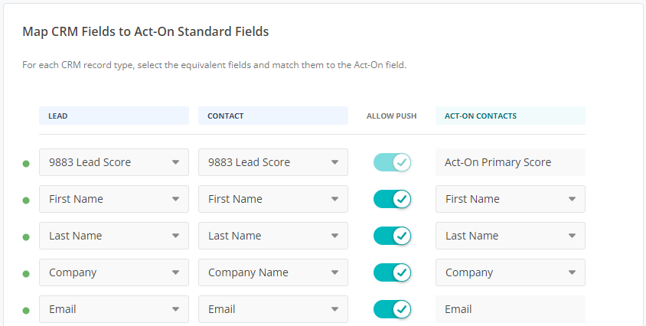Viewport: 646px width, 326px height.
Task: Select the Act-On Primary Score field
Action: click(510, 162)
